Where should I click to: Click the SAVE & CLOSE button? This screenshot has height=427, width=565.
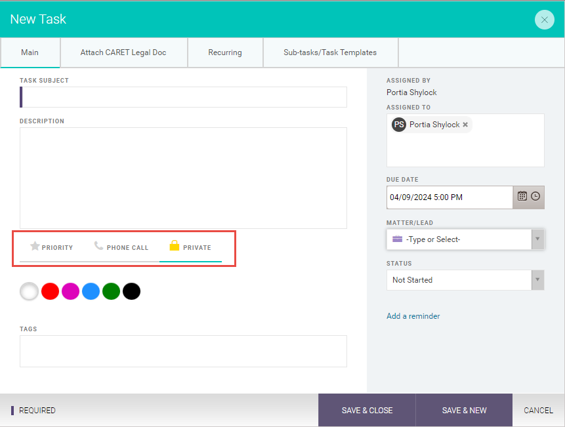pos(367,410)
